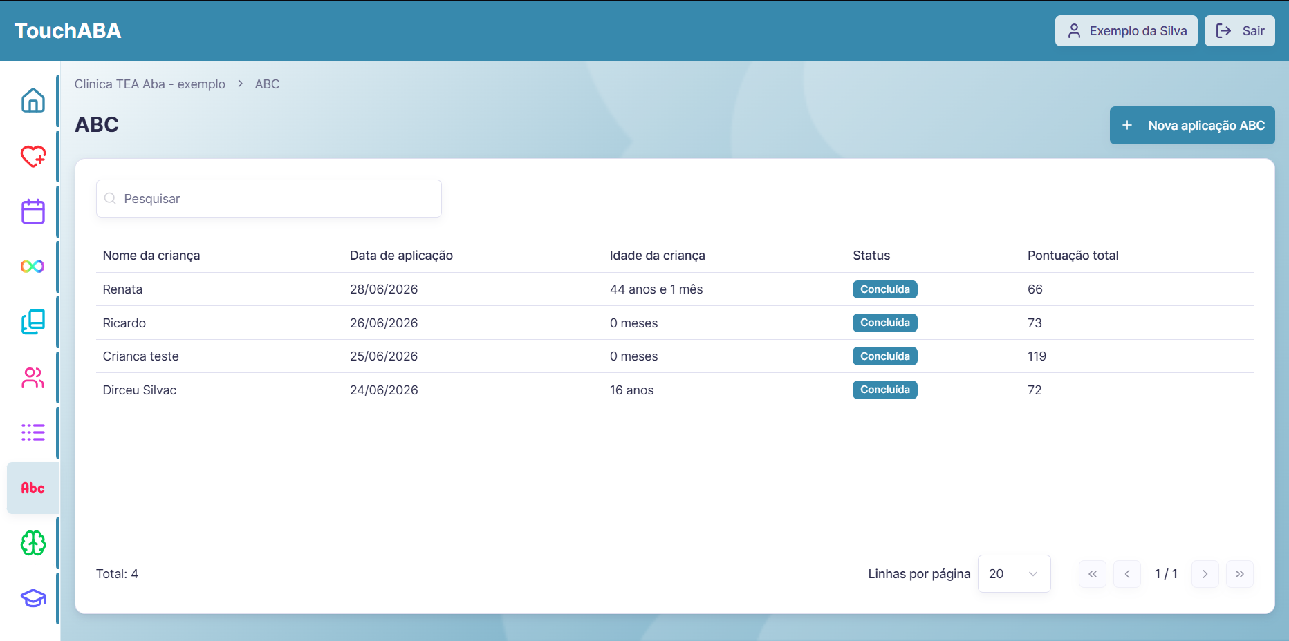The height and width of the screenshot is (641, 1289).
Task: Click Idade da criança column header
Action: (x=658, y=256)
